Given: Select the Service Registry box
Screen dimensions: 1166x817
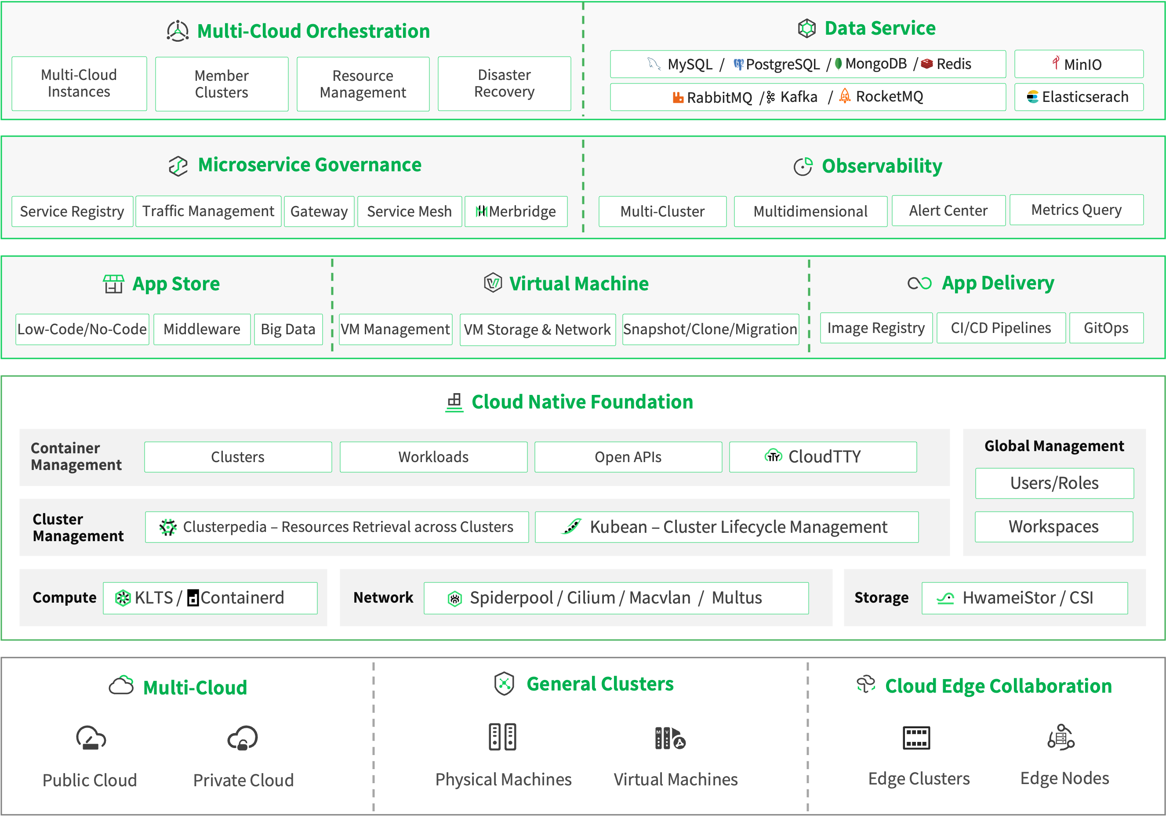Looking at the screenshot, I should pos(72,212).
